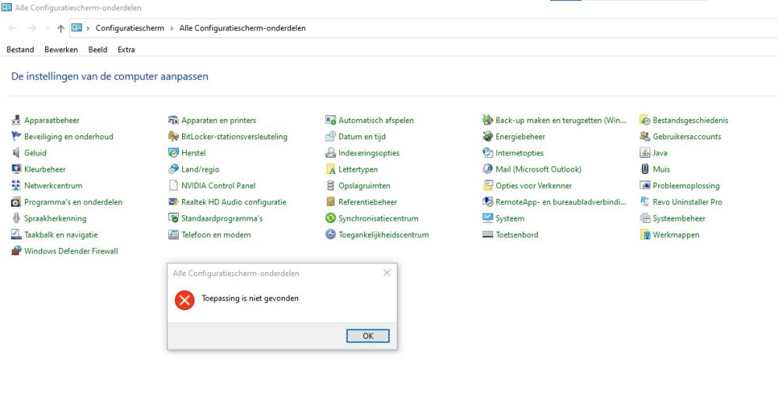Open the Herstel icon
Image resolution: width=778 pixels, height=401 pixels.
pyautogui.click(x=173, y=152)
